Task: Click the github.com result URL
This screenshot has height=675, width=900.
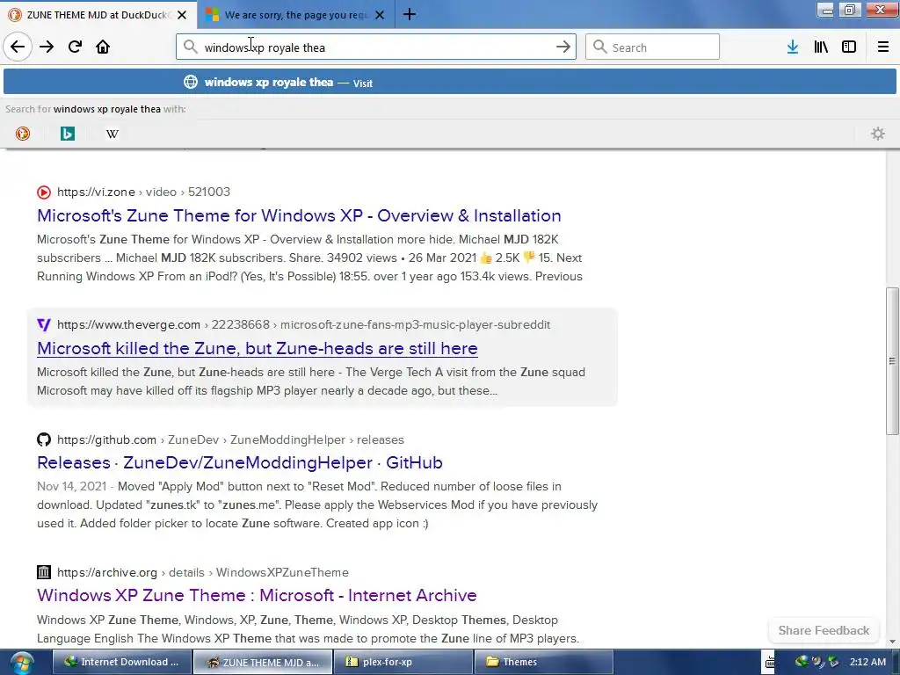Action: tap(231, 439)
